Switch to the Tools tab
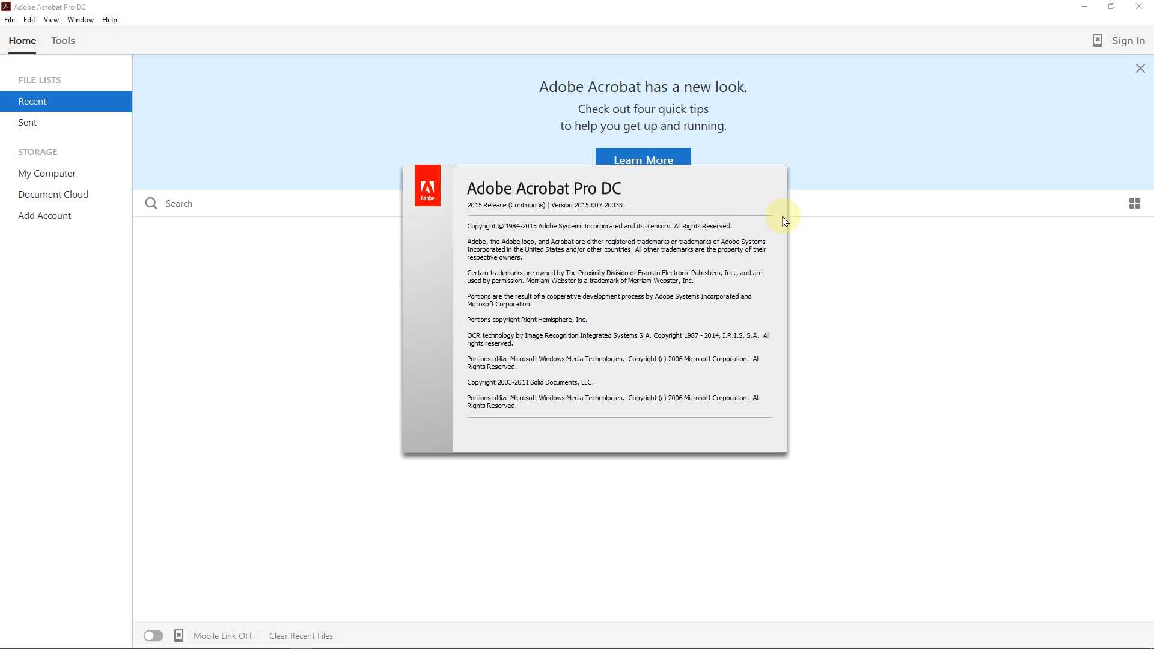 [63, 41]
